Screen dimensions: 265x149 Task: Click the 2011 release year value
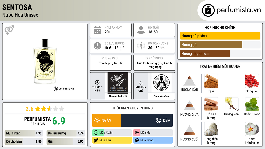[109, 32]
